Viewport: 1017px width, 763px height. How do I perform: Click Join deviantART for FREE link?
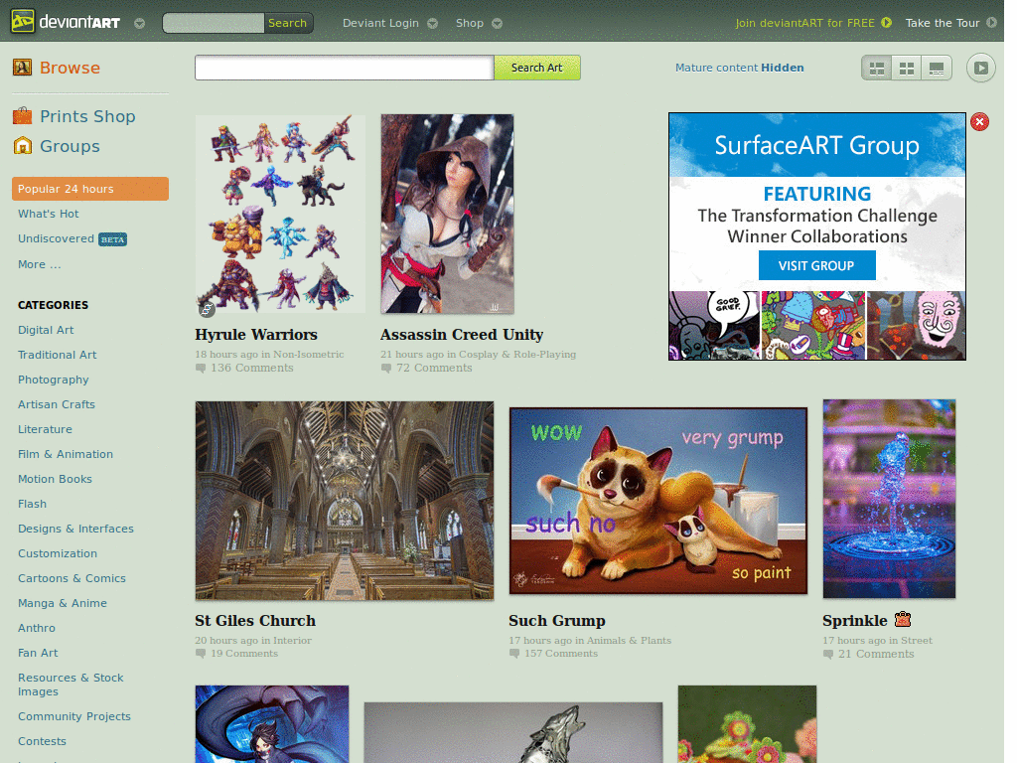click(804, 23)
